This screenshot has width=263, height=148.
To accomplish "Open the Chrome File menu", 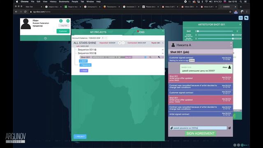I will [x=32, y=2].
